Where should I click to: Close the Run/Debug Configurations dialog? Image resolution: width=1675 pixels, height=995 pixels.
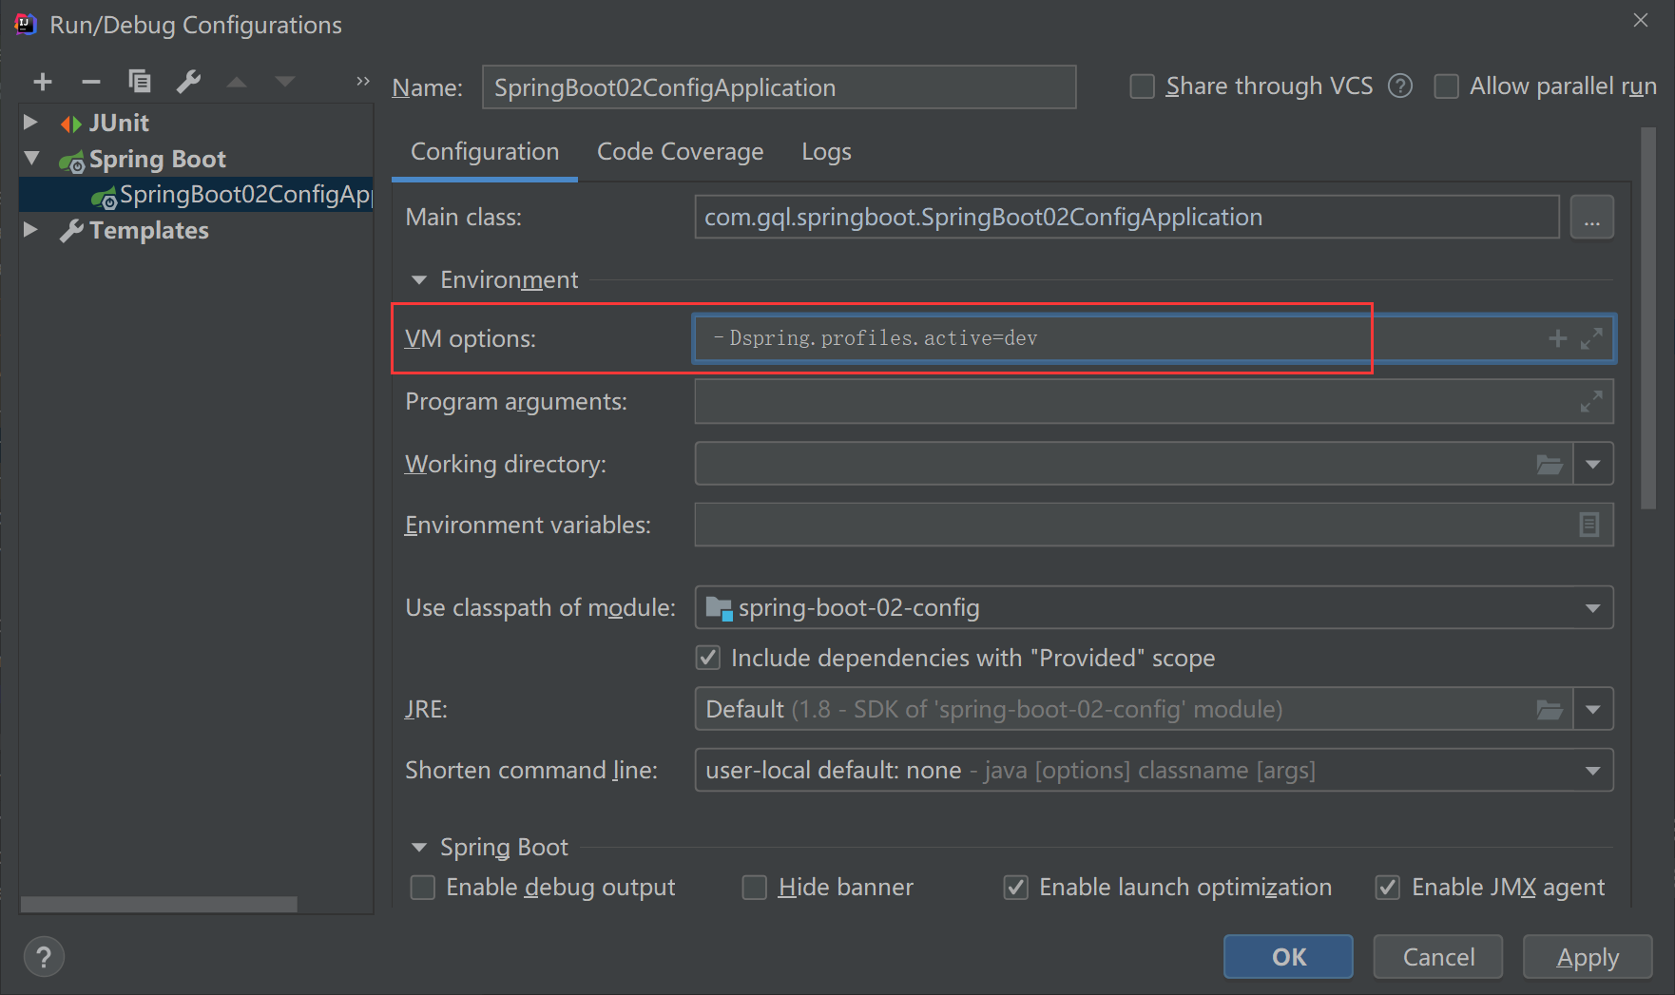pos(1641,20)
